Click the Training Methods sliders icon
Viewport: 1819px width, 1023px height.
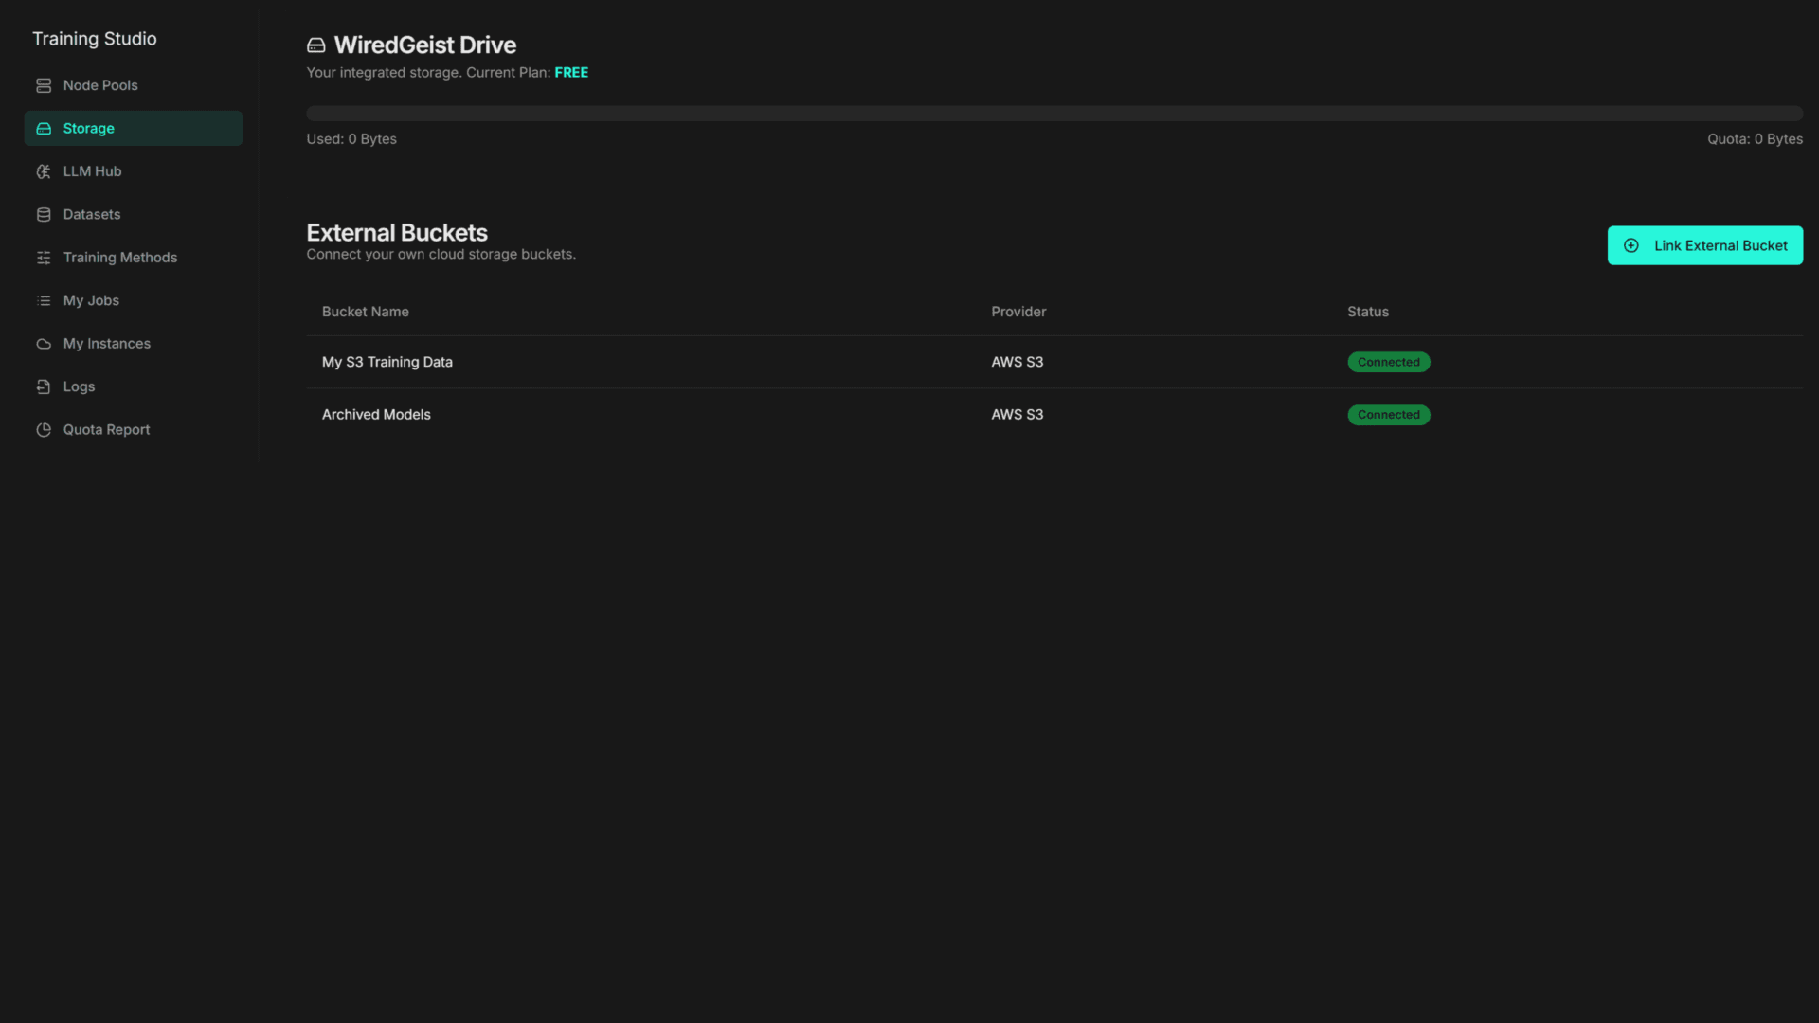(x=44, y=258)
